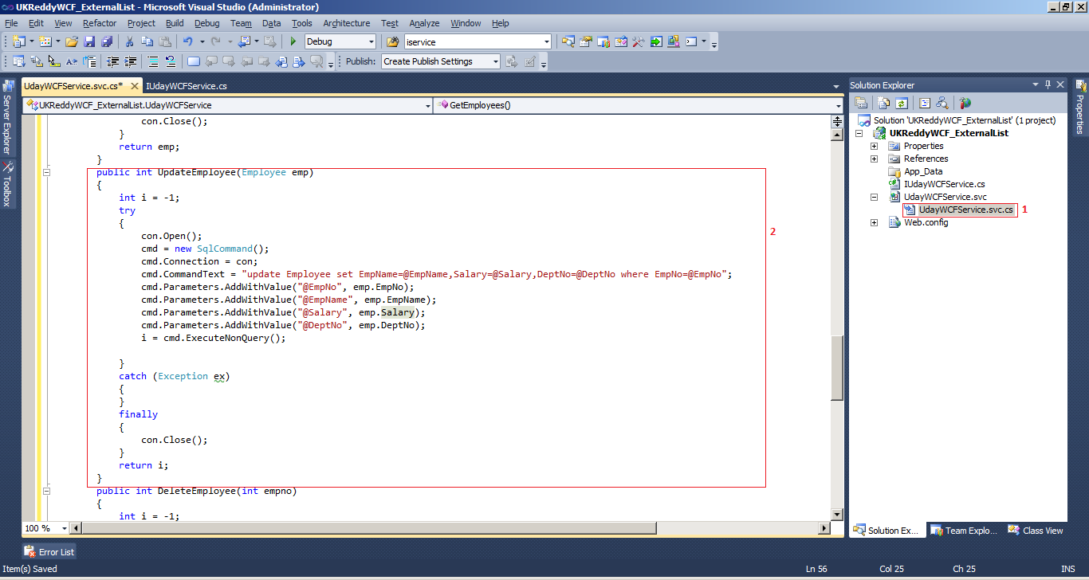Uncomment the selected lines icon
Image resolution: width=1089 pixels, height=580 pixels.
171,61
